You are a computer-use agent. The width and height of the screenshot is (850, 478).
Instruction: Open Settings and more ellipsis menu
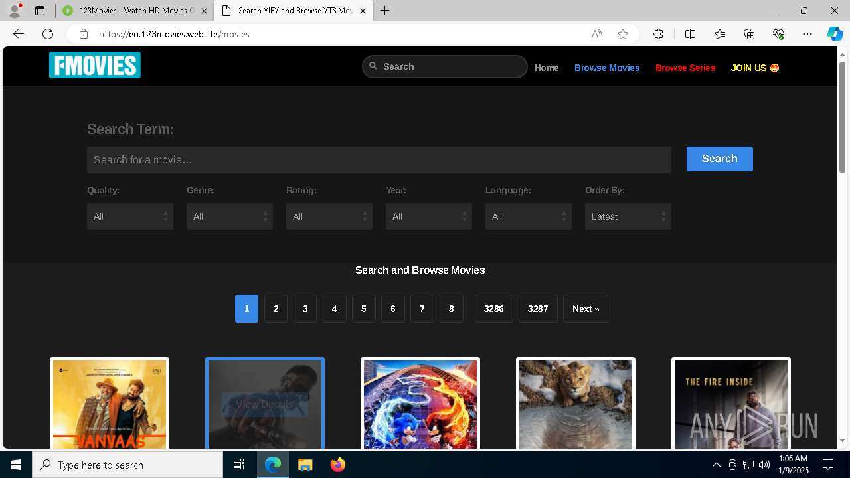[807, 34]
